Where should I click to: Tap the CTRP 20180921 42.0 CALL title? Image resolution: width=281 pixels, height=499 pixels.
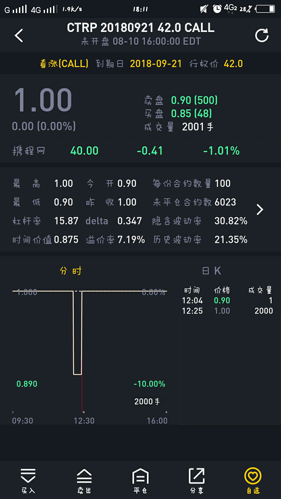click(x=140, y=28)
